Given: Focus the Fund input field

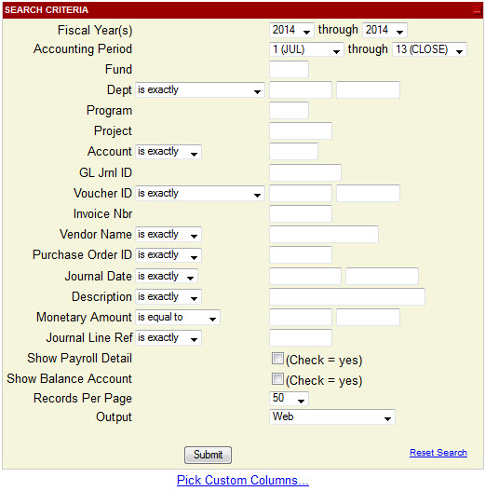Looking at the screenshot, I should click(x=289, y=70).
